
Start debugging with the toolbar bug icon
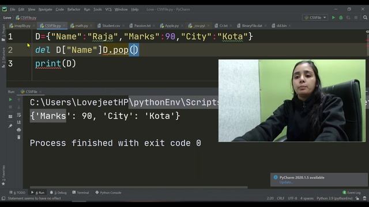[x=341, y=18]
